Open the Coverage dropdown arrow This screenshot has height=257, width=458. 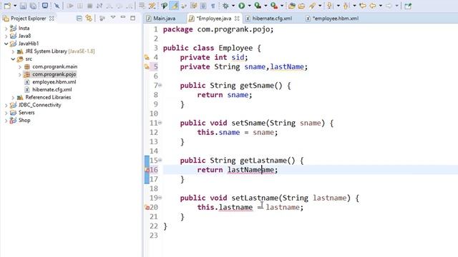click(265, 6)
